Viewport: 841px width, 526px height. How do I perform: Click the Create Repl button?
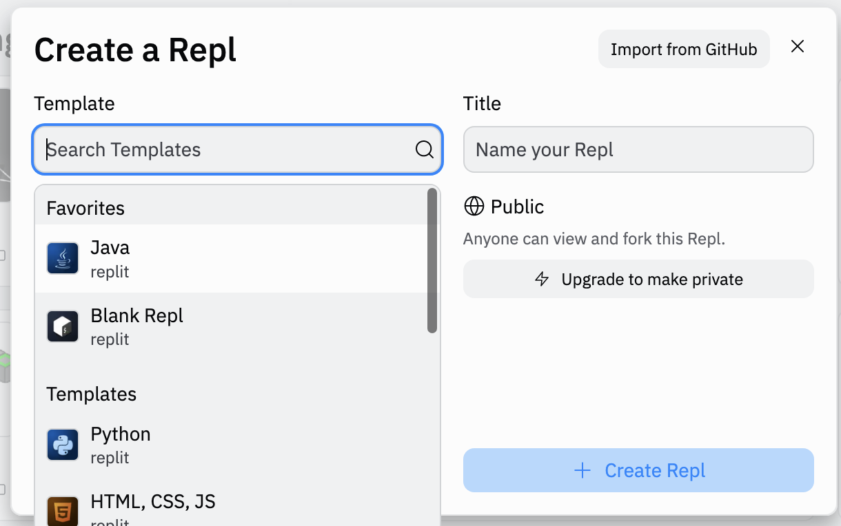pyautogui.click(x=638, y=471)
